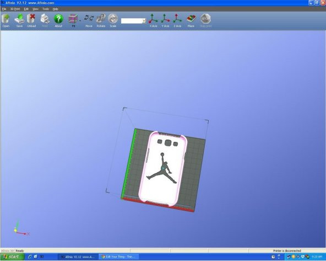The width and height of the screenshot is (326, 261).
Task: Select the Scale tool
Action: coord(113,20)
